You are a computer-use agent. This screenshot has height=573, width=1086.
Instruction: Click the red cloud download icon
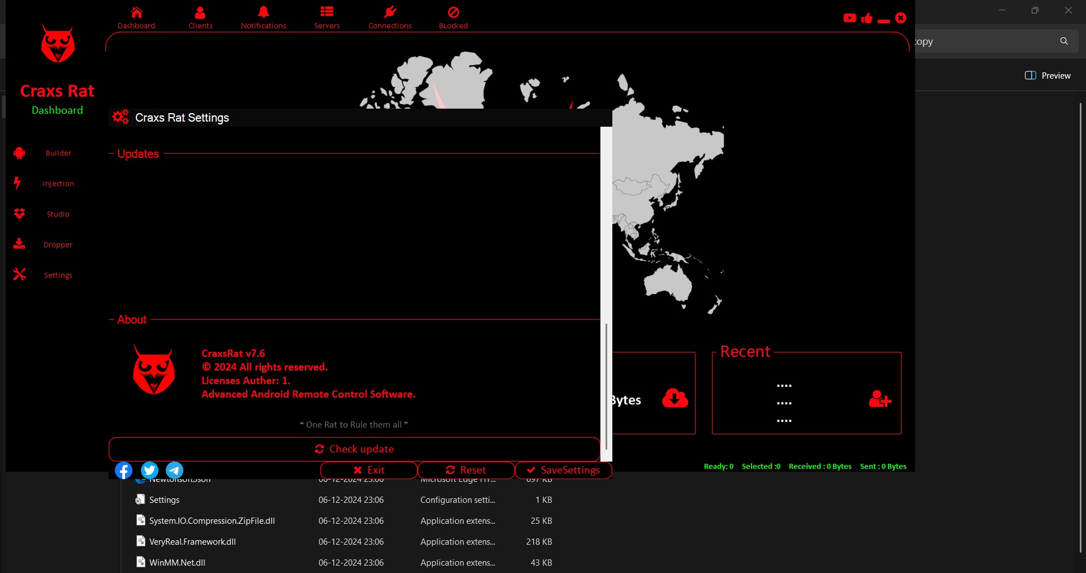pyautogui.click(x=675, y=398)
